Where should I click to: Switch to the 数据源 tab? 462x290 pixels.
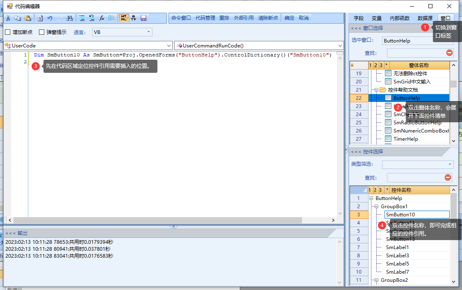click(425, 18)
